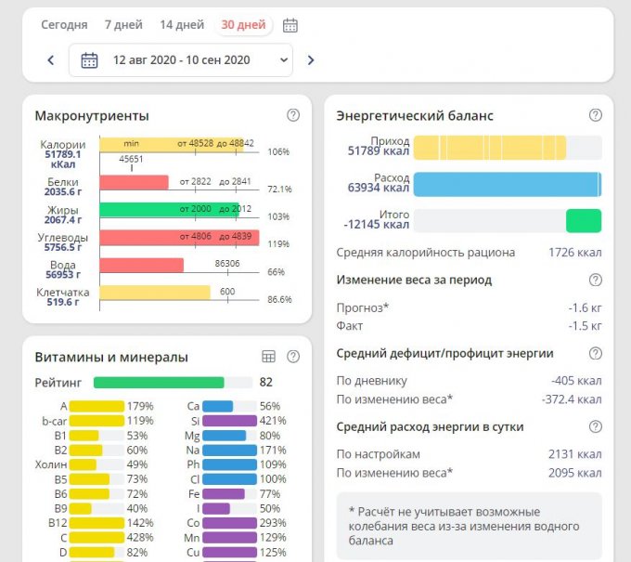Click the green Рейтинг progress bar
Image resolution: width=631 pixels, height=562 pixels.
click(x=159, y=382)
